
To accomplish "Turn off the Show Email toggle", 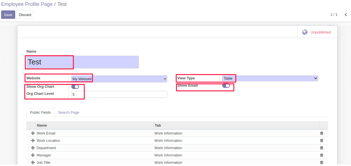I will pyautogui.click(x=226, y=86).
